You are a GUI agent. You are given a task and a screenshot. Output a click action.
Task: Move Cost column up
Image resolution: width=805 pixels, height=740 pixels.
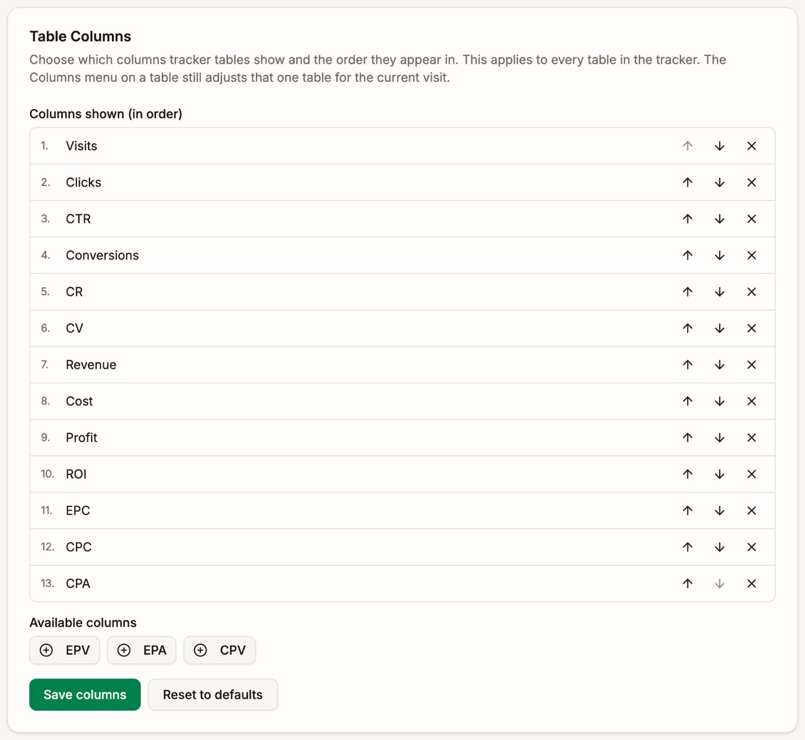pyautogui.click(x=687, y=401)
